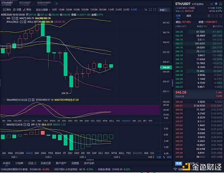Click the chart screenshot icon beside fullscreen
The height and width of the screenshot is (173, 224).
[155, 10]
